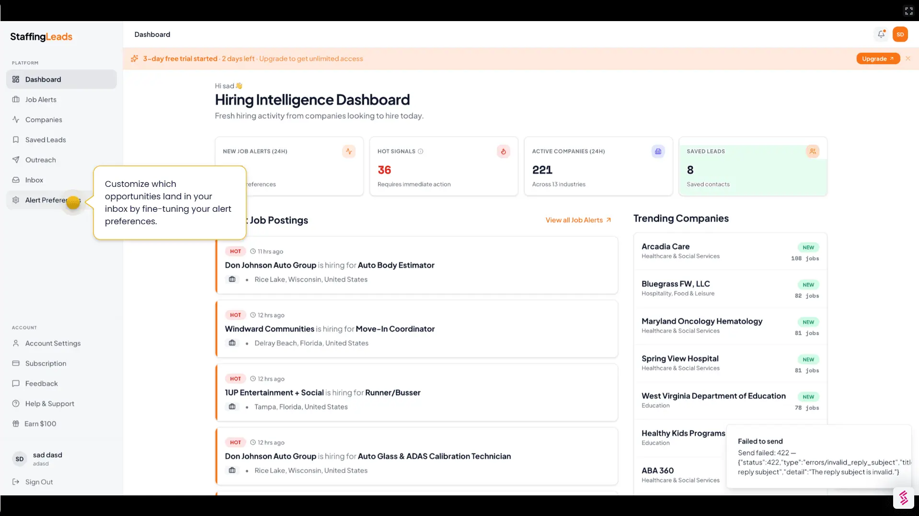Open Runner/Busser job posting
Screen dimensions: 919x516
point(417,392)
